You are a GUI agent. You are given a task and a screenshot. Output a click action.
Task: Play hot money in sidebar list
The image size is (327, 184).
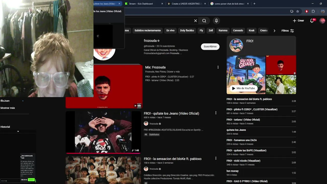(261, 173)
